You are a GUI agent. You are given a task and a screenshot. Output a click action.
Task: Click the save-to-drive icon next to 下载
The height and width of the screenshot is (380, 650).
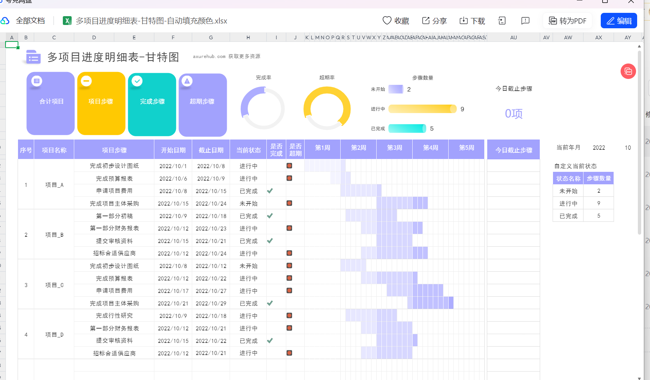tap(502, 21)
